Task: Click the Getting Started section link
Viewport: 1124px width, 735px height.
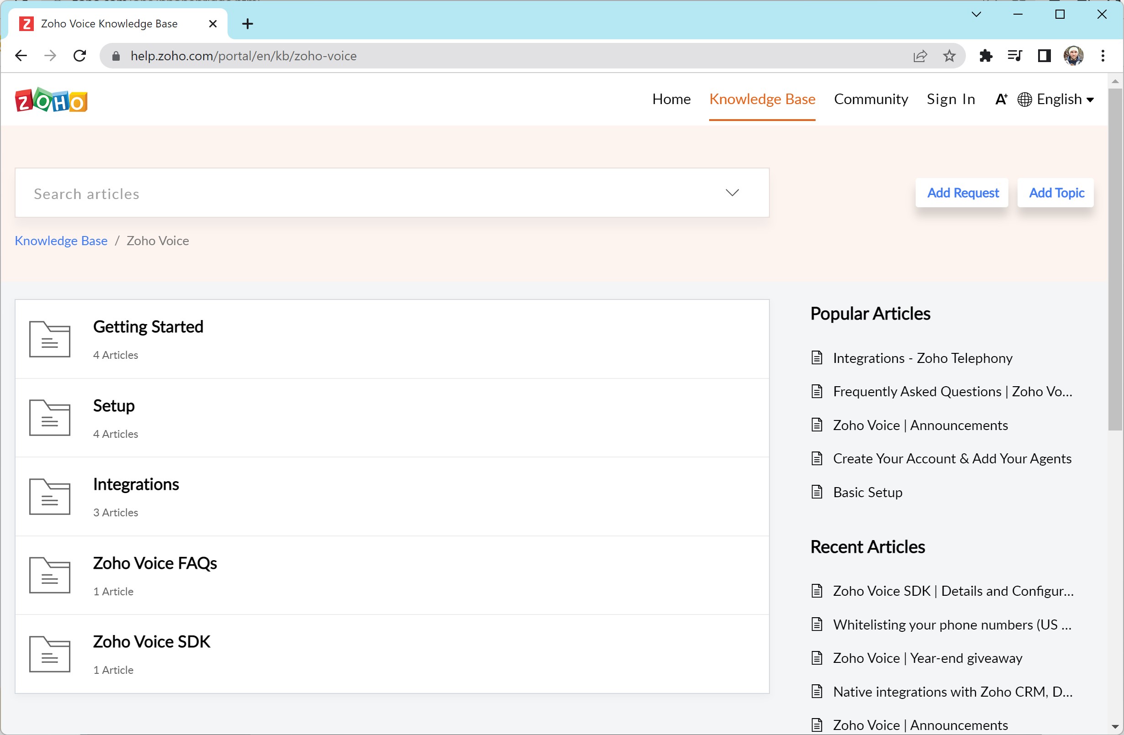Action: coord(148,325)
